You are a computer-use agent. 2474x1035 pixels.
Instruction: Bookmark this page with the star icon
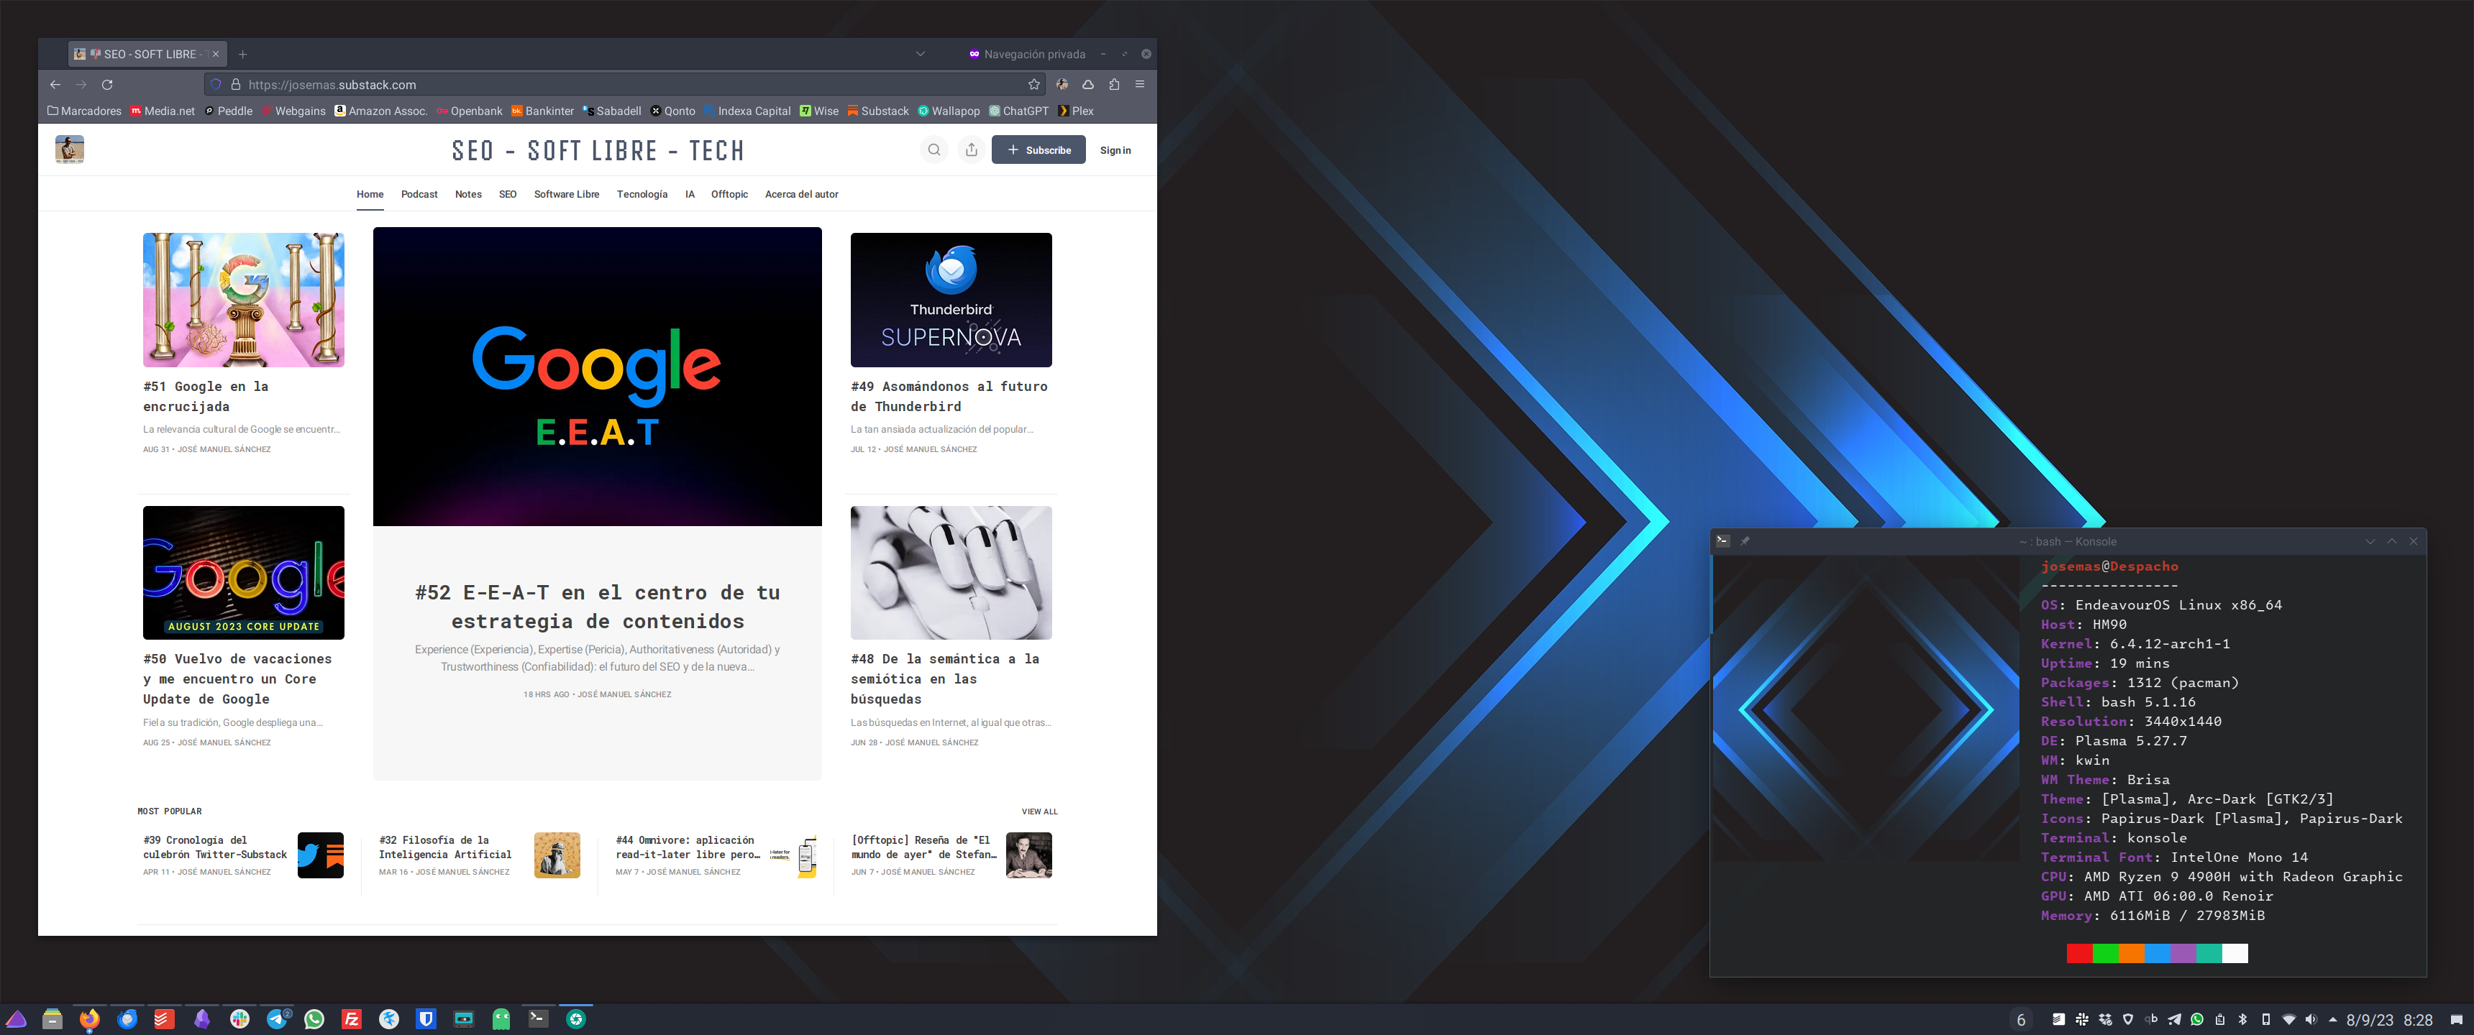coord(1033,85)
